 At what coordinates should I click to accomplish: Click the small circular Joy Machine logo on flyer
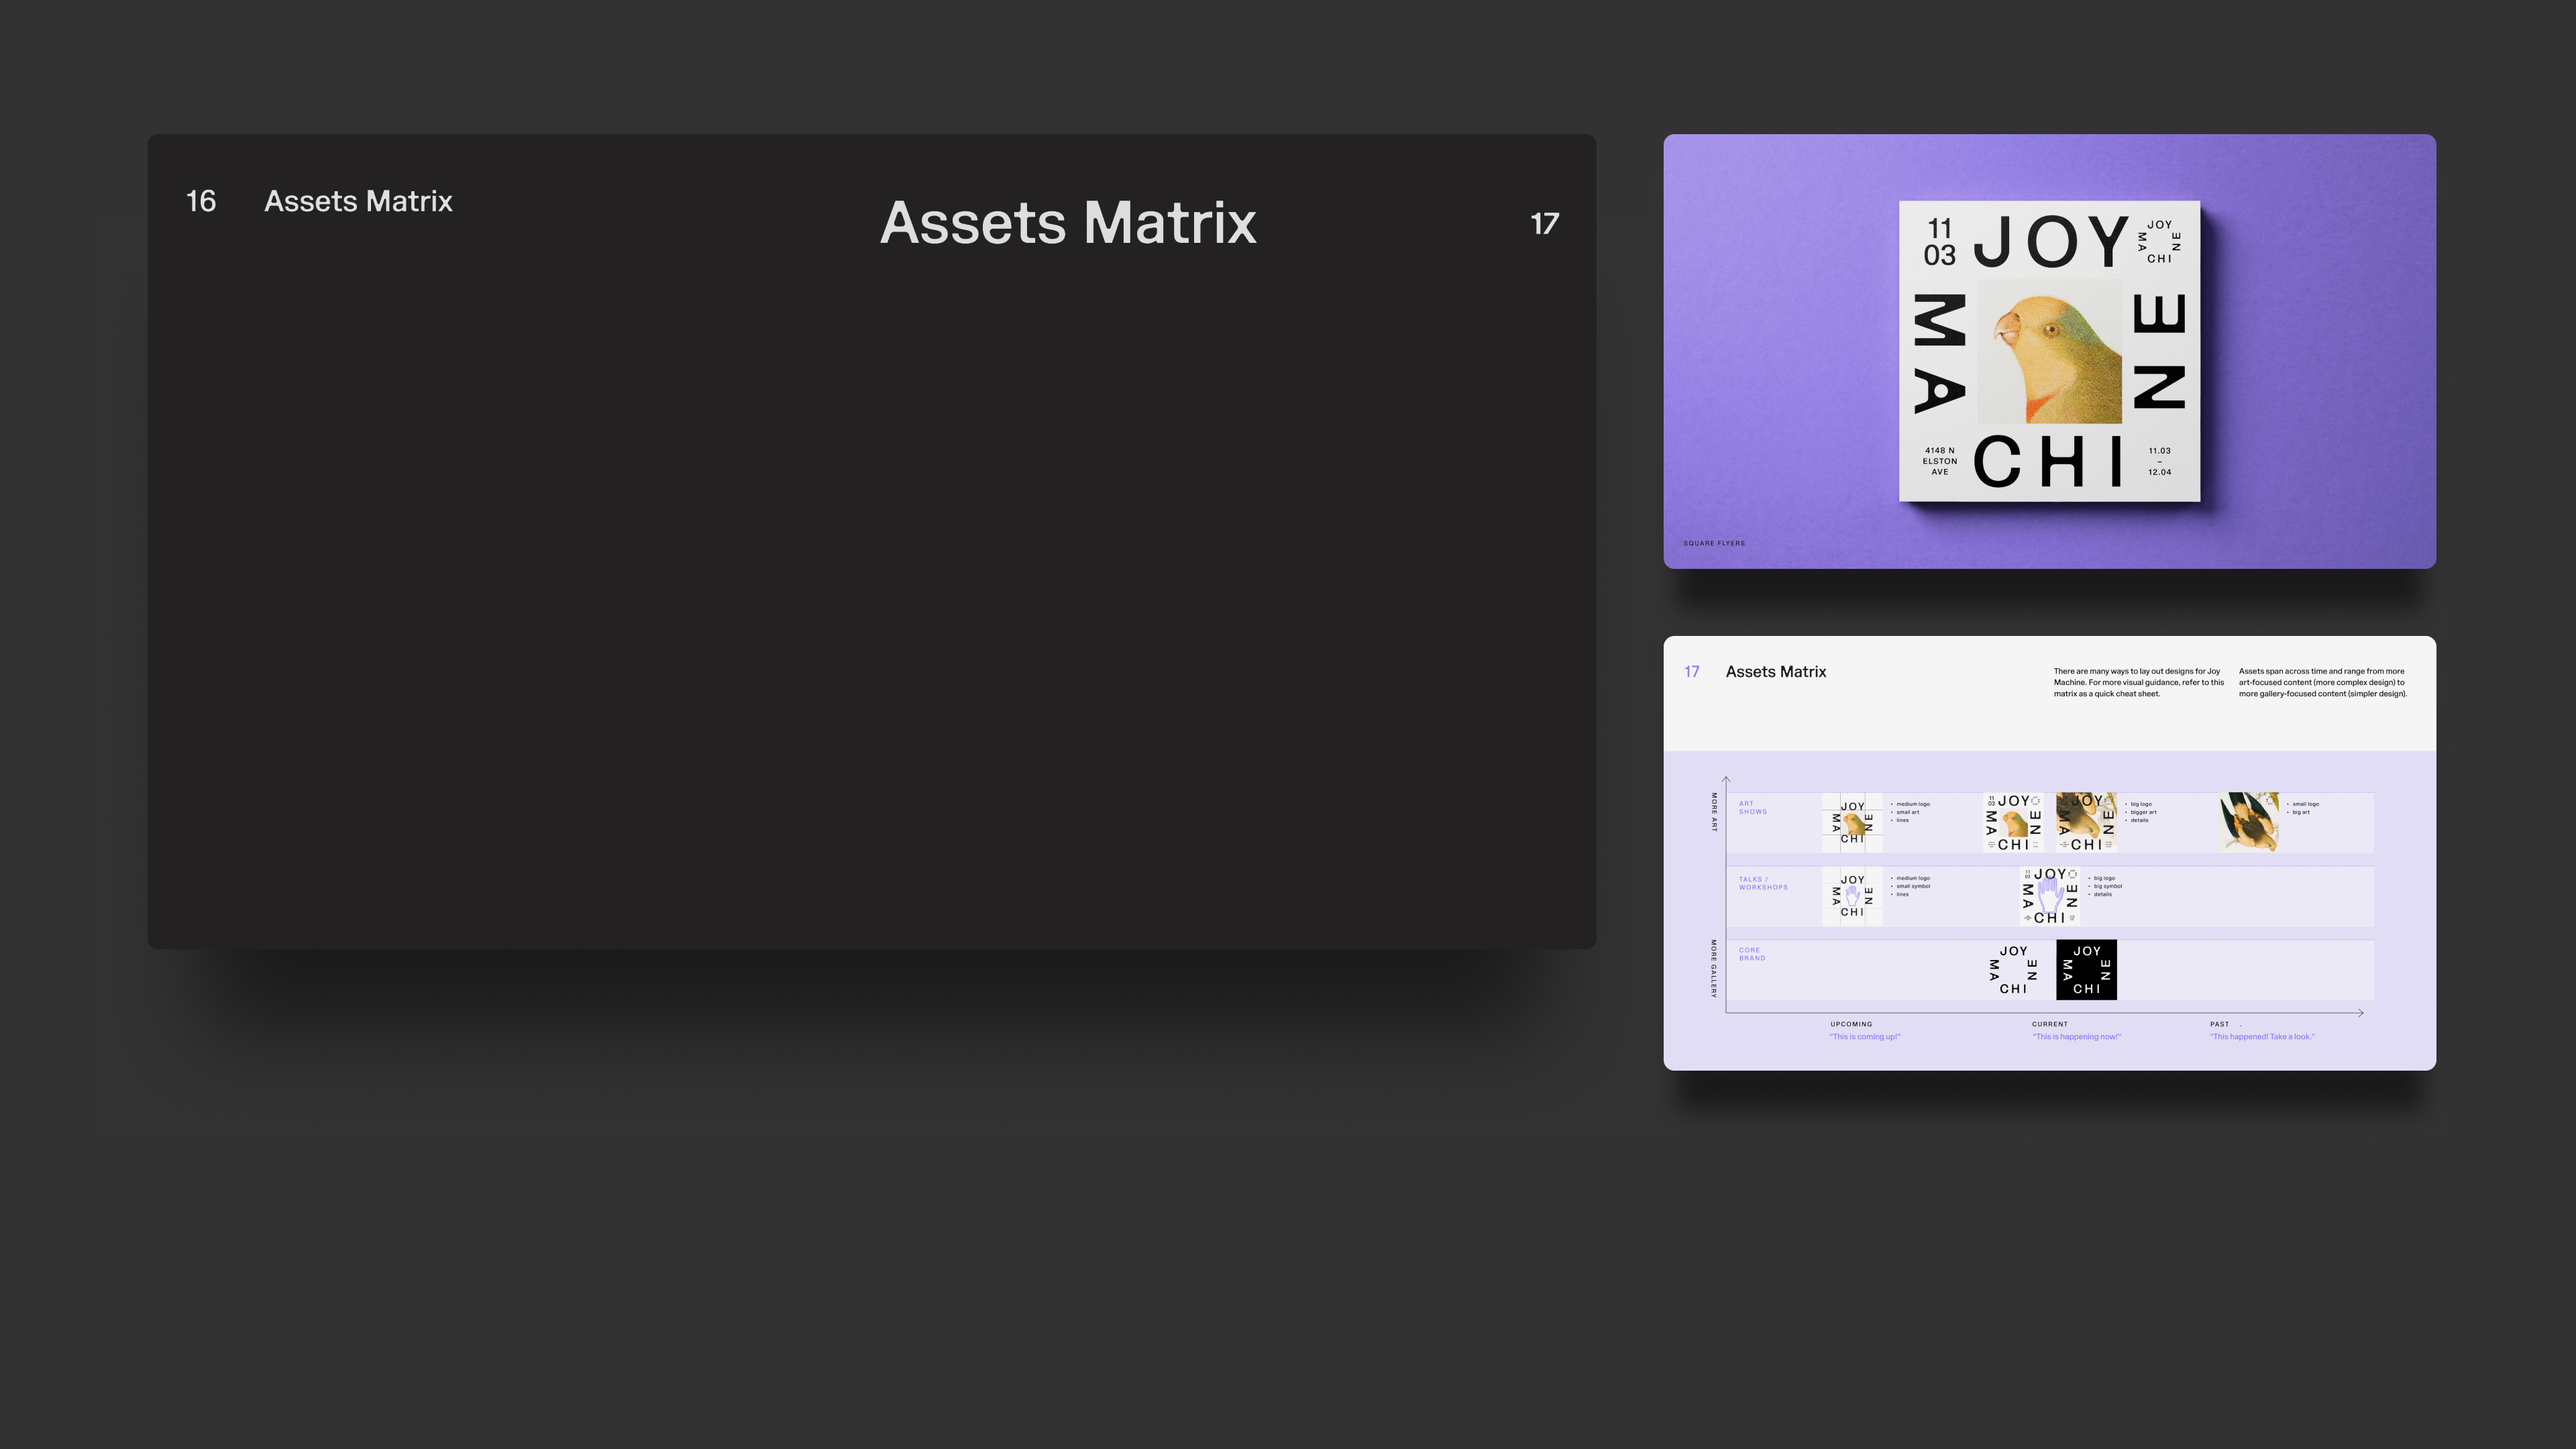click(x=2159, y=242)
